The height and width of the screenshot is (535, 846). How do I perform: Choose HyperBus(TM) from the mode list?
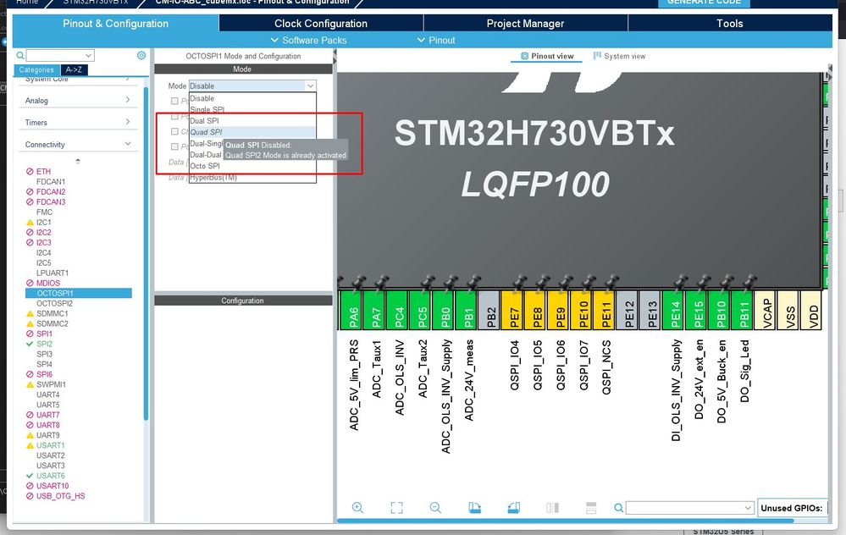(252, 178)
